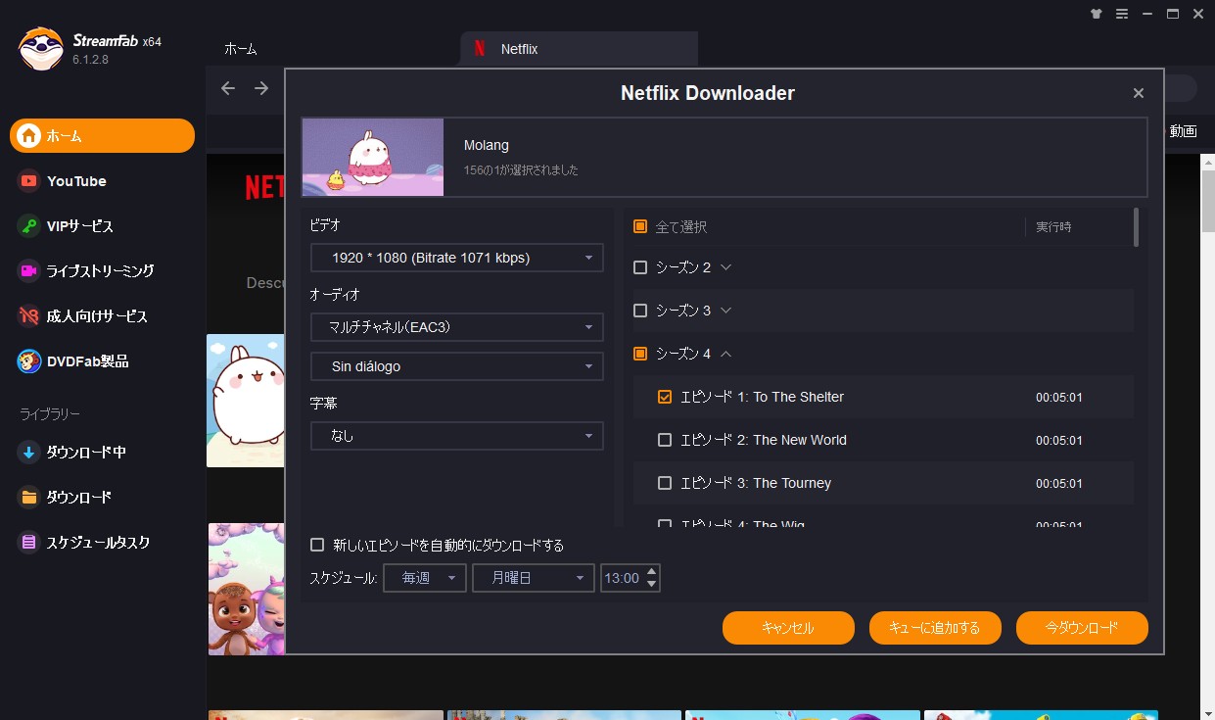Check エピソード 3: The Tourney

[x=665, y=483]
